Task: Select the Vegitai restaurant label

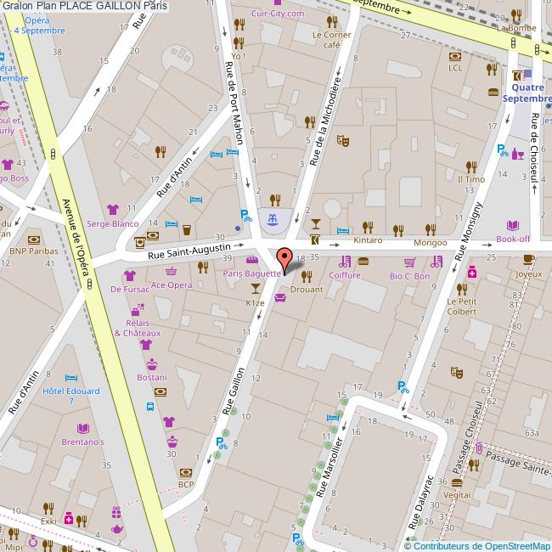Action: point(457,494)
